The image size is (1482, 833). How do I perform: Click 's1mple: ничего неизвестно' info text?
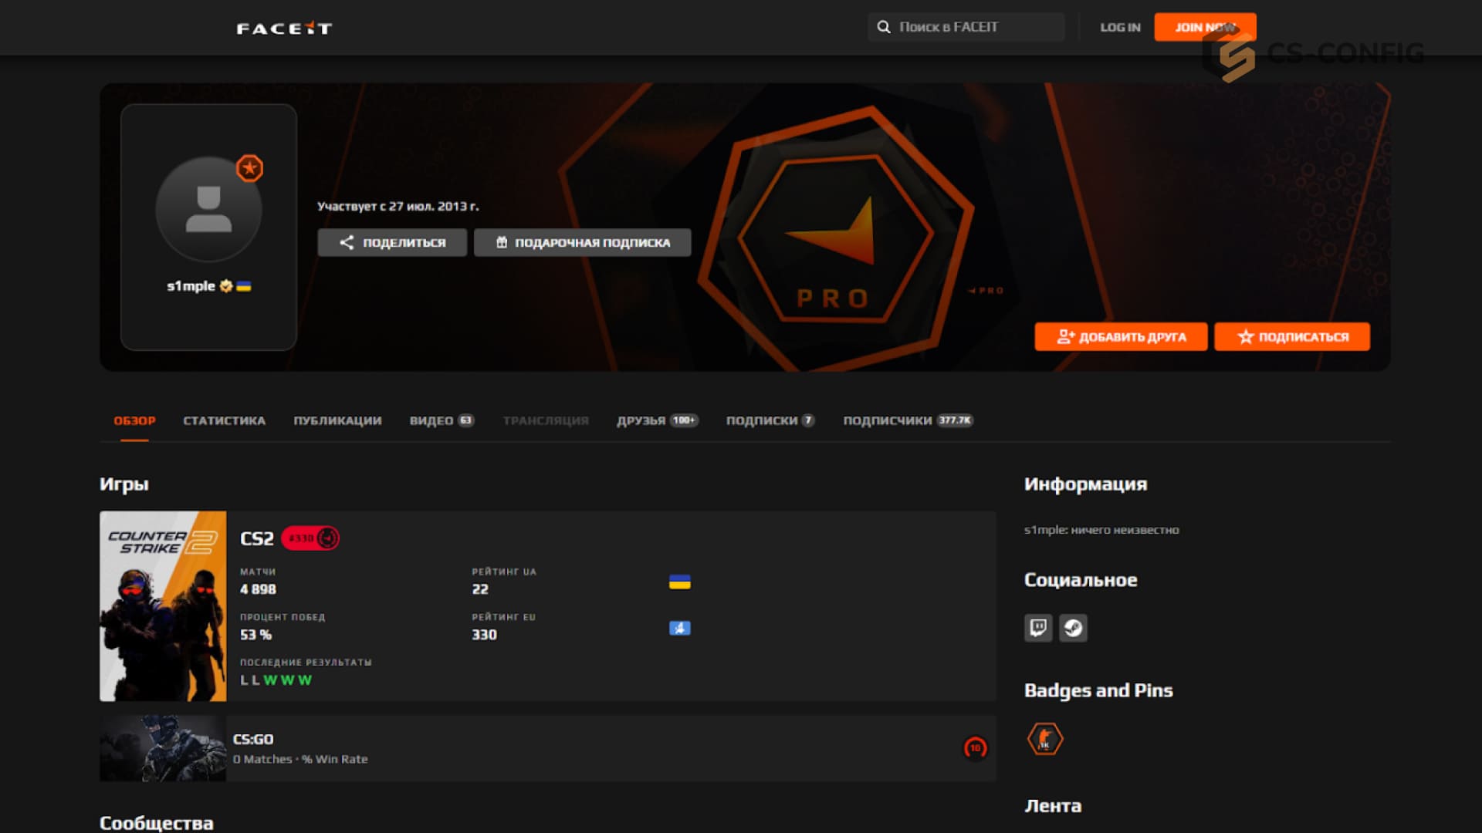coord(1101,530)
